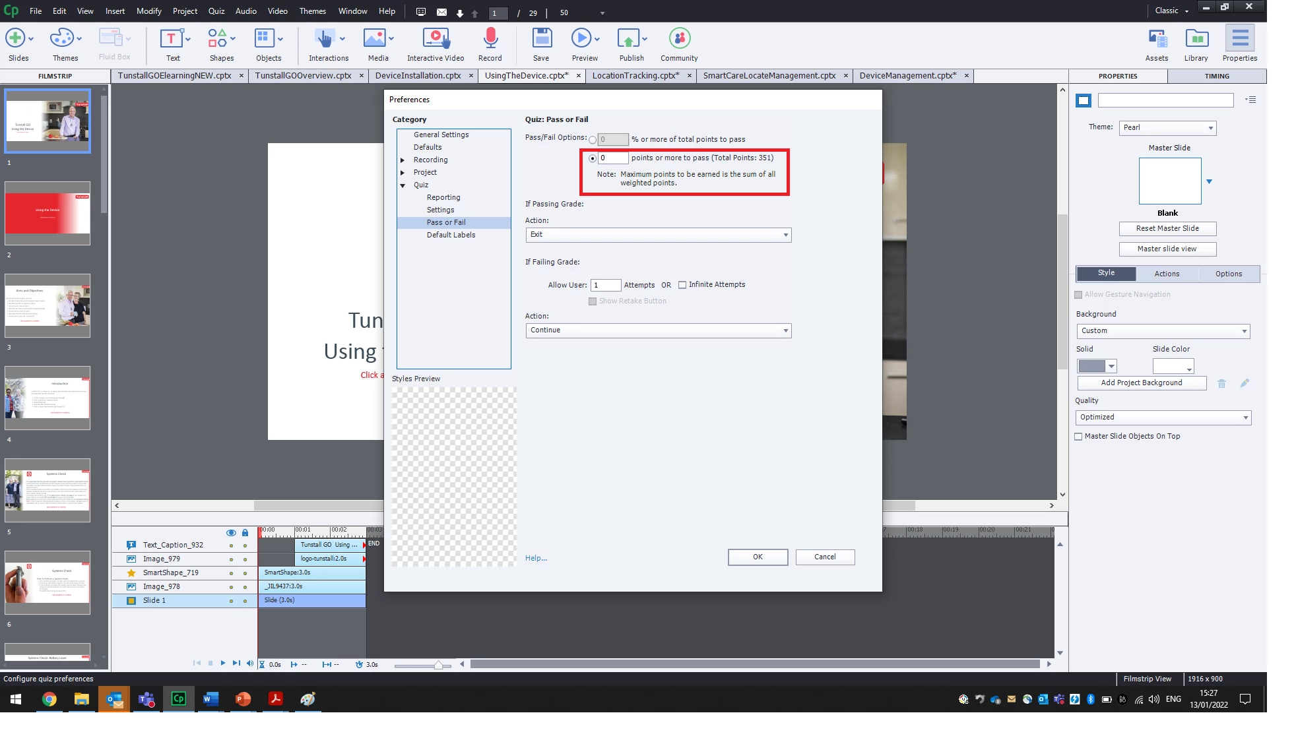Click the Publish icon in toolbar

tap(628, 40)
